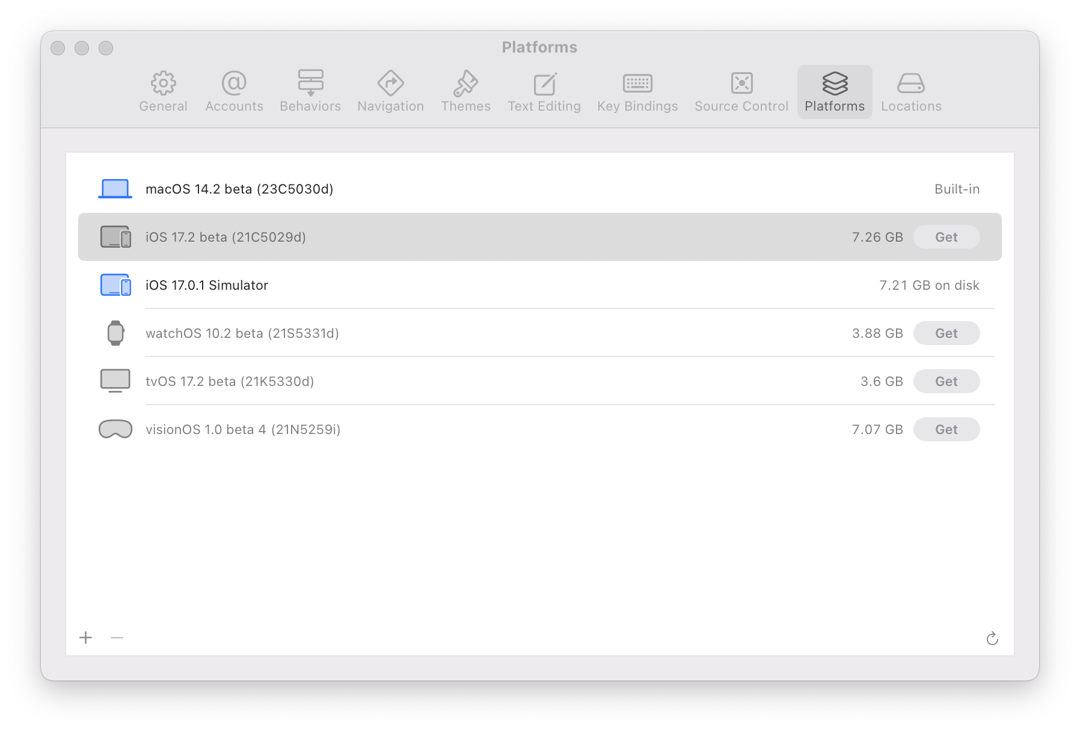Image resolution: width=1080 pixels, height=731 pixels.
Task: Switch to the Text Editing tab label
Action: tap(544, 106)
